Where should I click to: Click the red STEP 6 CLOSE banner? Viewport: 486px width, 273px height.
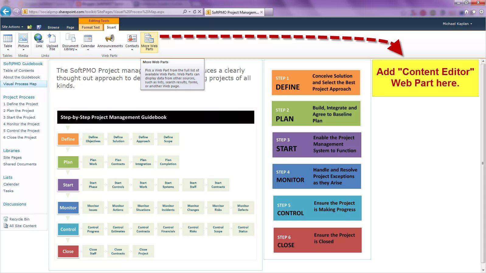(318, 240)
